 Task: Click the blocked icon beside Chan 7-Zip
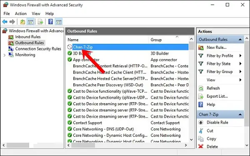click(70, 47)
